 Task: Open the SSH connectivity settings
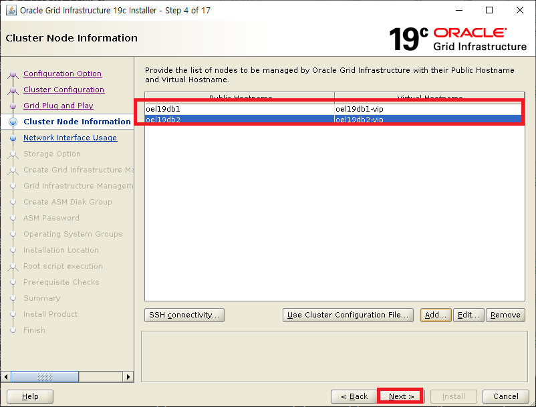(x=184, y=315)
